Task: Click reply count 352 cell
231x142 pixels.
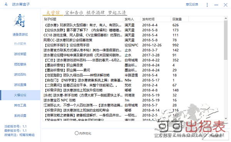Action: click(x=176, y=60)
